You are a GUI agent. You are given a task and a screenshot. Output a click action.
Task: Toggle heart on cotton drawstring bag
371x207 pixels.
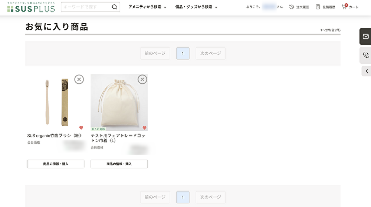click(x=145, y=128)
